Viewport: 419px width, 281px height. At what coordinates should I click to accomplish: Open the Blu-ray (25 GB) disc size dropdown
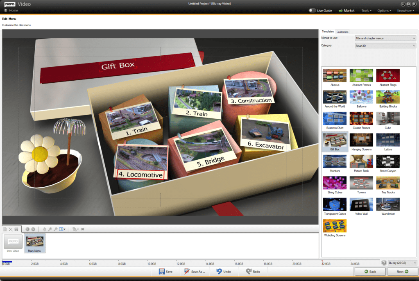pyautogui.click(x=402, y=263)
